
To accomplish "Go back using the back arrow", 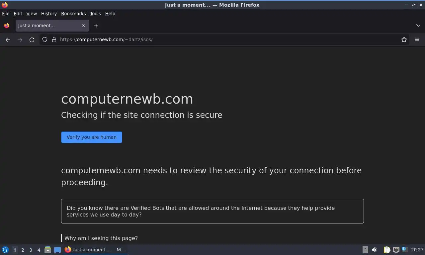I will (x=8, y=40).
